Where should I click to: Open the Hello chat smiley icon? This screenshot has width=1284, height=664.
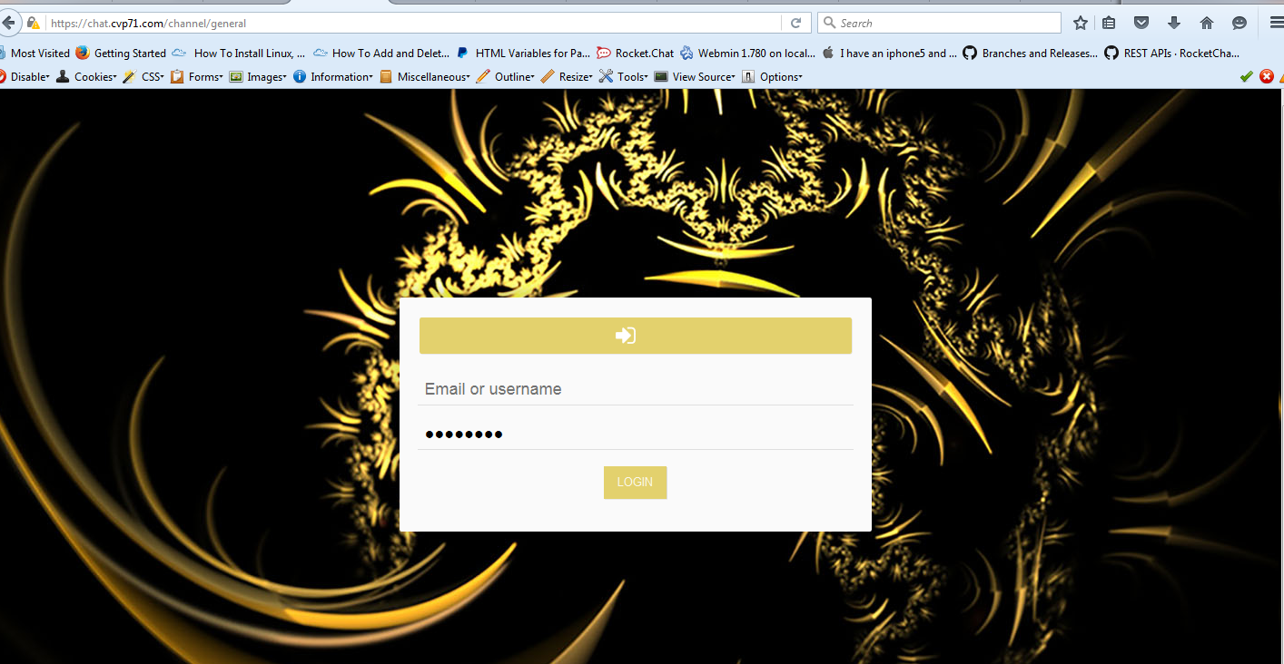[1239, 23]
